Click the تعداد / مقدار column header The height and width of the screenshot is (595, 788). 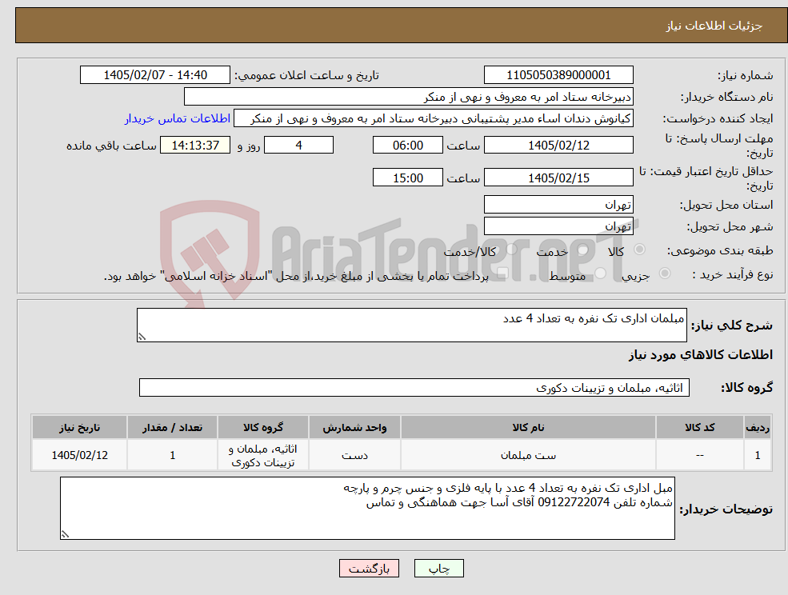click(172, 427)
